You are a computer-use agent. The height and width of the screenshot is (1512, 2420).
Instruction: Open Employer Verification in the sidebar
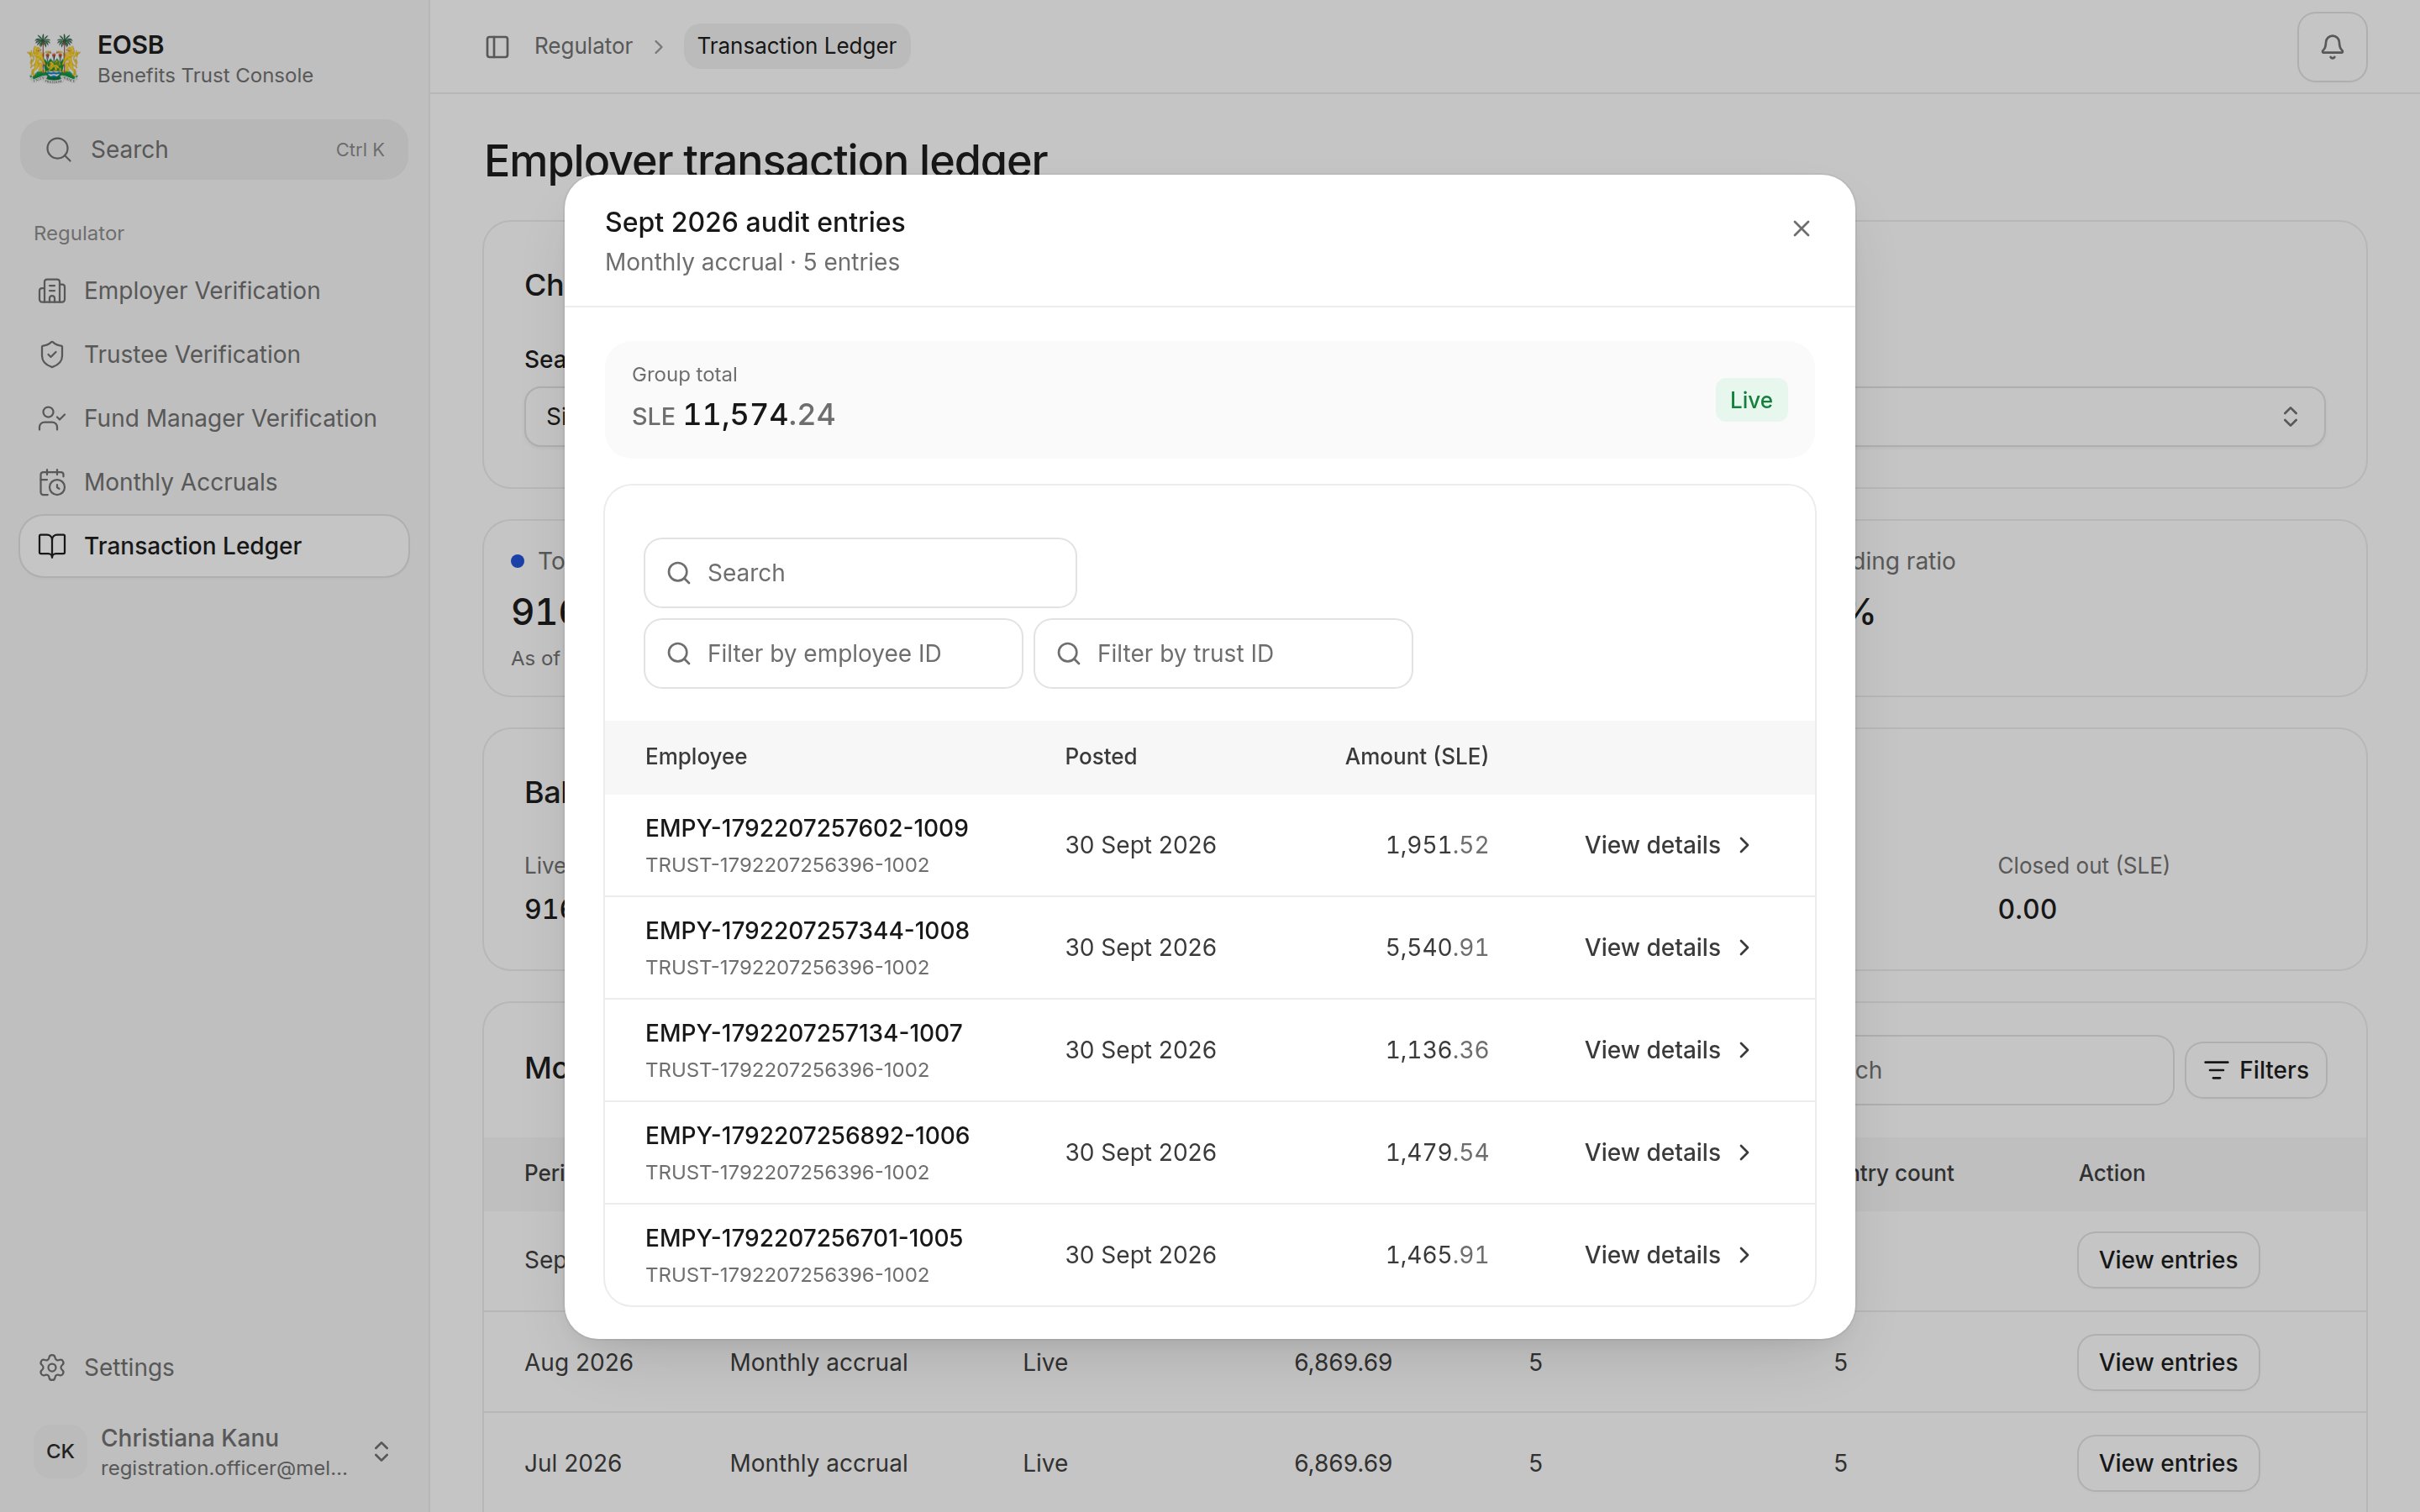click(214, 291)
